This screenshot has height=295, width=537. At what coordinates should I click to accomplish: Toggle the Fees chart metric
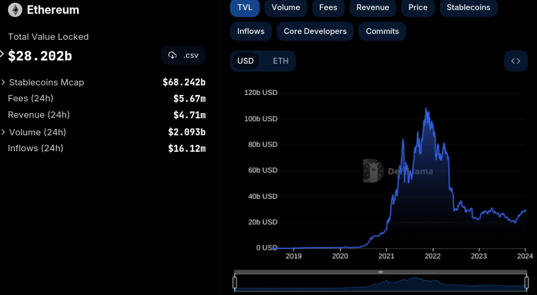(328, 7)
